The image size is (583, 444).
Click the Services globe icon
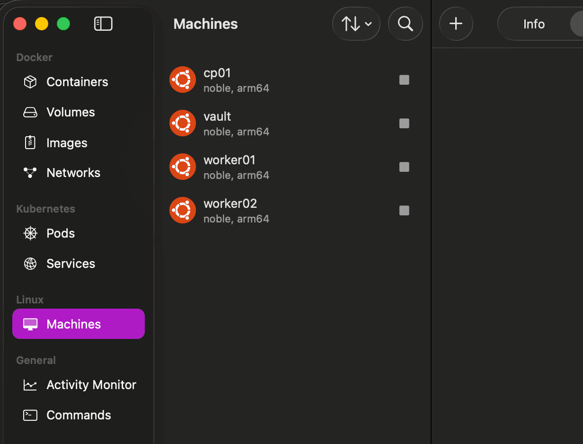[30, 264]
